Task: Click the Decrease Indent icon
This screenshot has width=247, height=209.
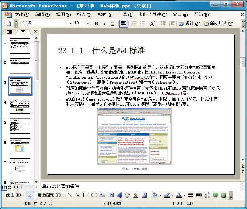Action: 163,23
